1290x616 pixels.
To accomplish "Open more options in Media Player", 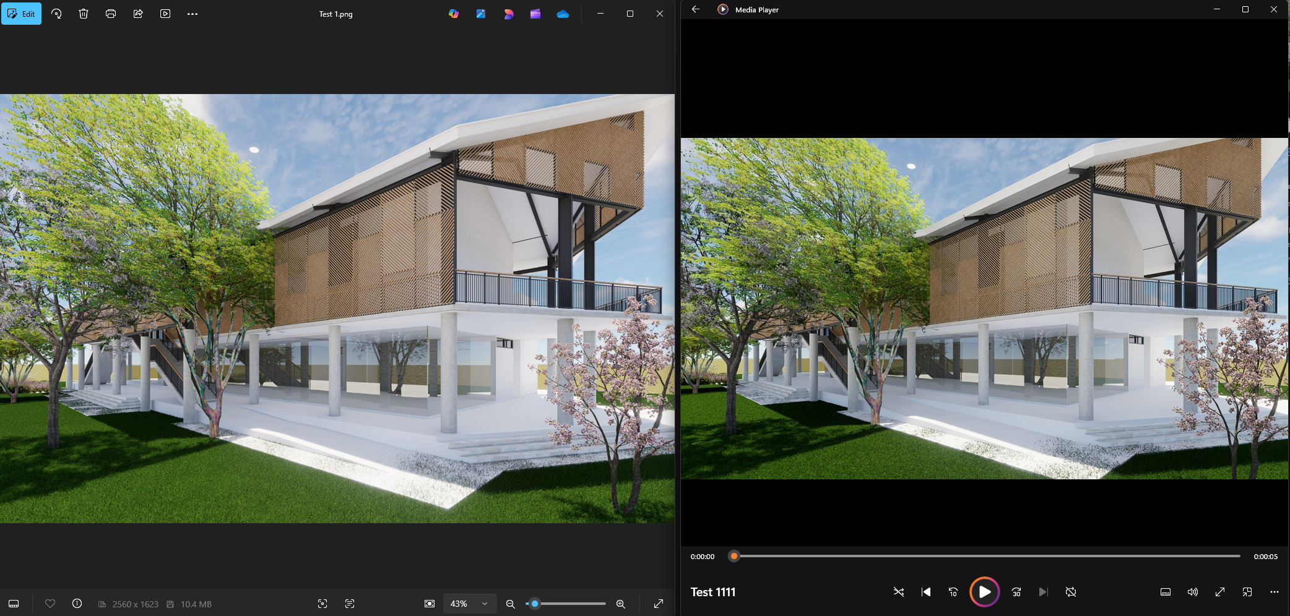I will click(x=1274, y=592).
